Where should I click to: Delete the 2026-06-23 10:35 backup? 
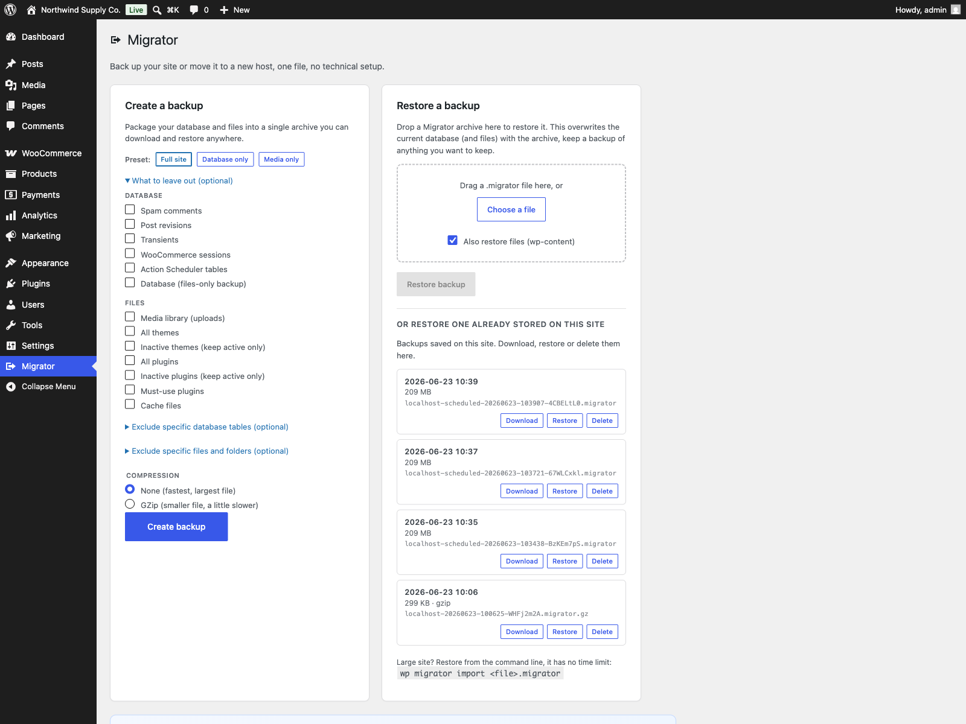pos(602,561)
